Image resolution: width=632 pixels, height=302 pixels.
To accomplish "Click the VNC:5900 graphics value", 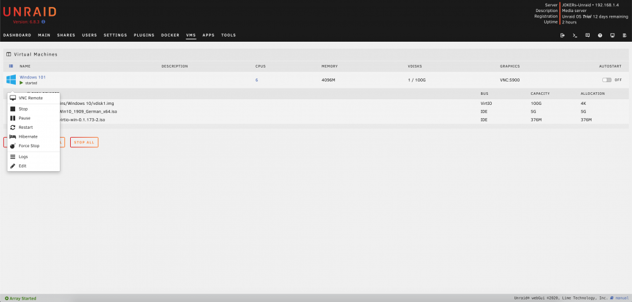I will coord(510,80).
